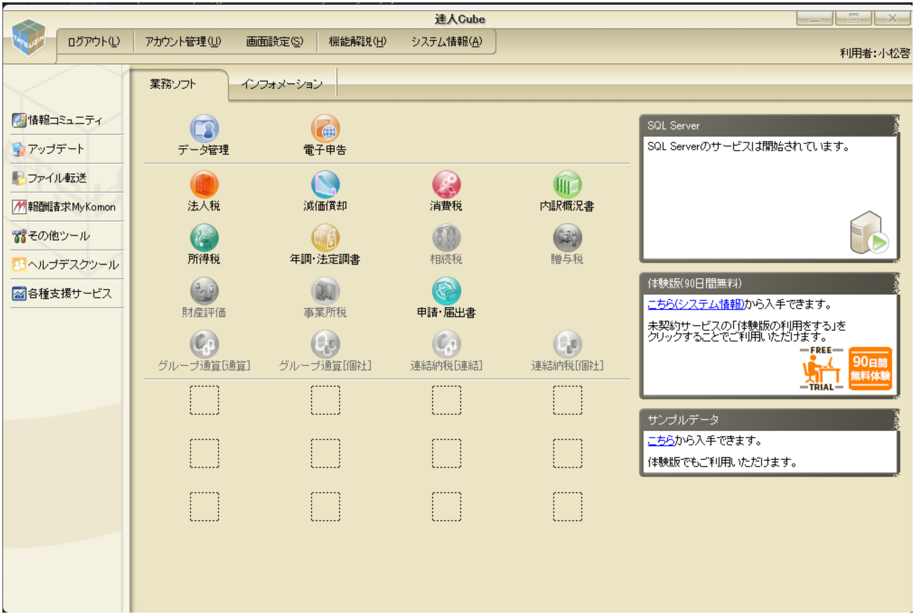Viewport: 915px width, 615px height.
Task: Open the 年調・法定調書 icon
Action: [x=325, y=238]
